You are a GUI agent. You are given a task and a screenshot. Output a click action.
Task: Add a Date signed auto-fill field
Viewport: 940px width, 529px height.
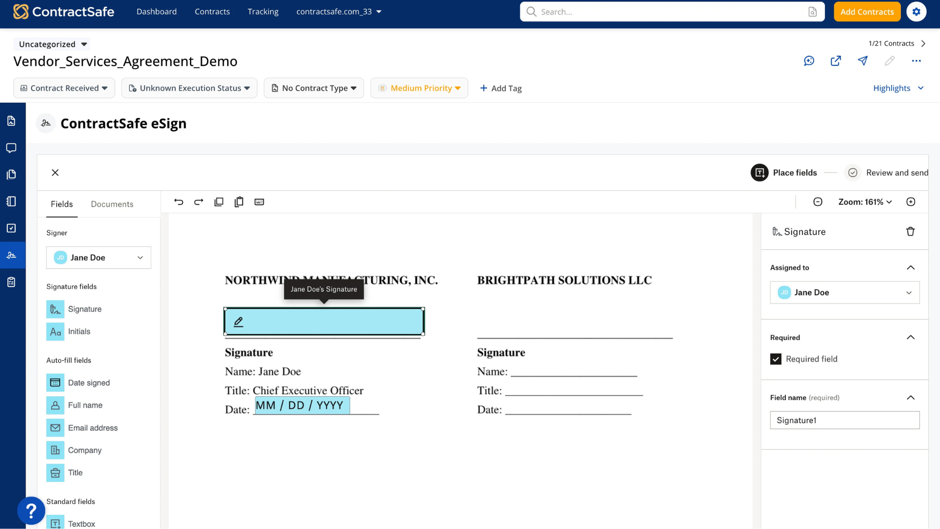coord(78,383)
